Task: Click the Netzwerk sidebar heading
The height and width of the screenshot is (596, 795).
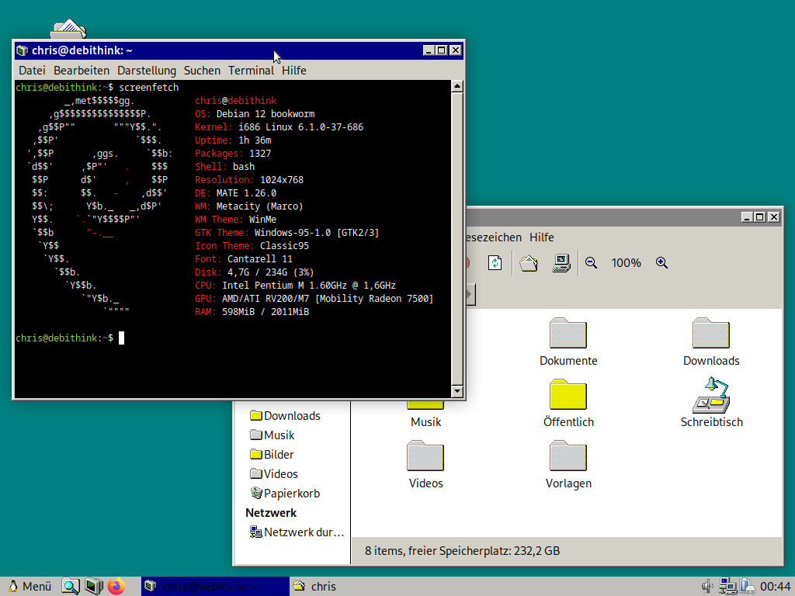Action: click(271, 513)
